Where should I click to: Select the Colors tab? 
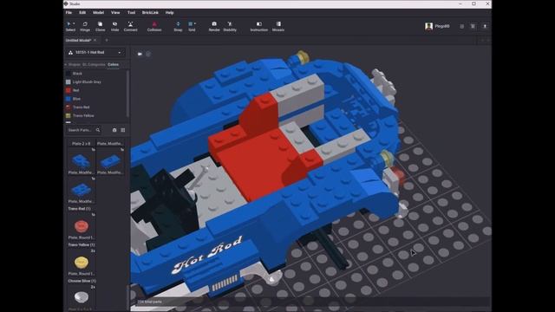pos(114,65)
